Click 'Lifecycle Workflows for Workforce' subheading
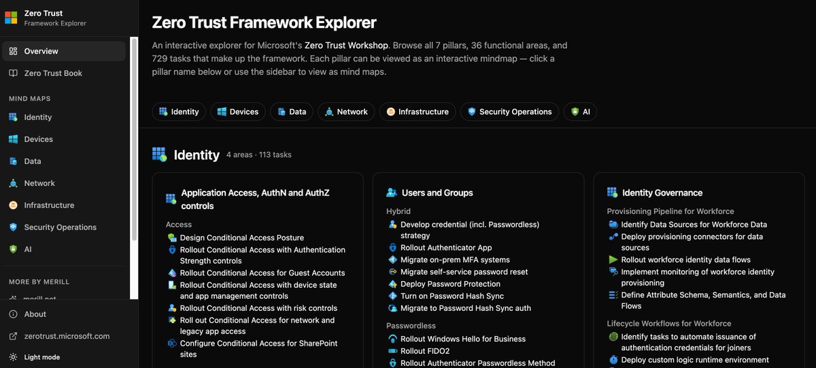The height and width of the screenshot is (368, 816). [669, 324]
